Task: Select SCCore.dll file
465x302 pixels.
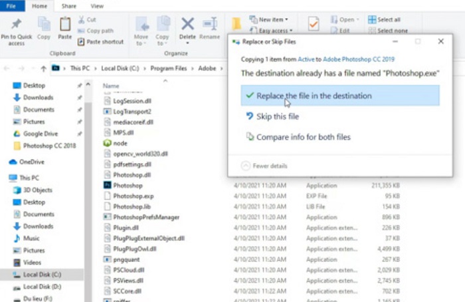Action: click(128, 291)
